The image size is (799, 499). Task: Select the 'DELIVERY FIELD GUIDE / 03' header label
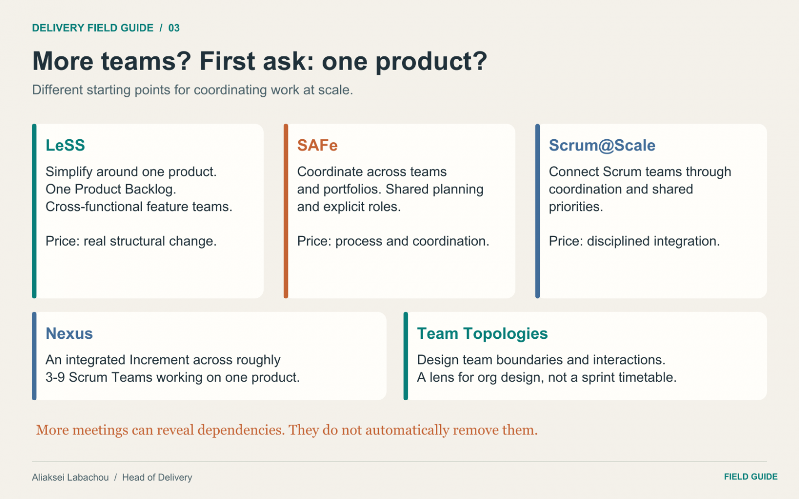click(x=106, y=28)
